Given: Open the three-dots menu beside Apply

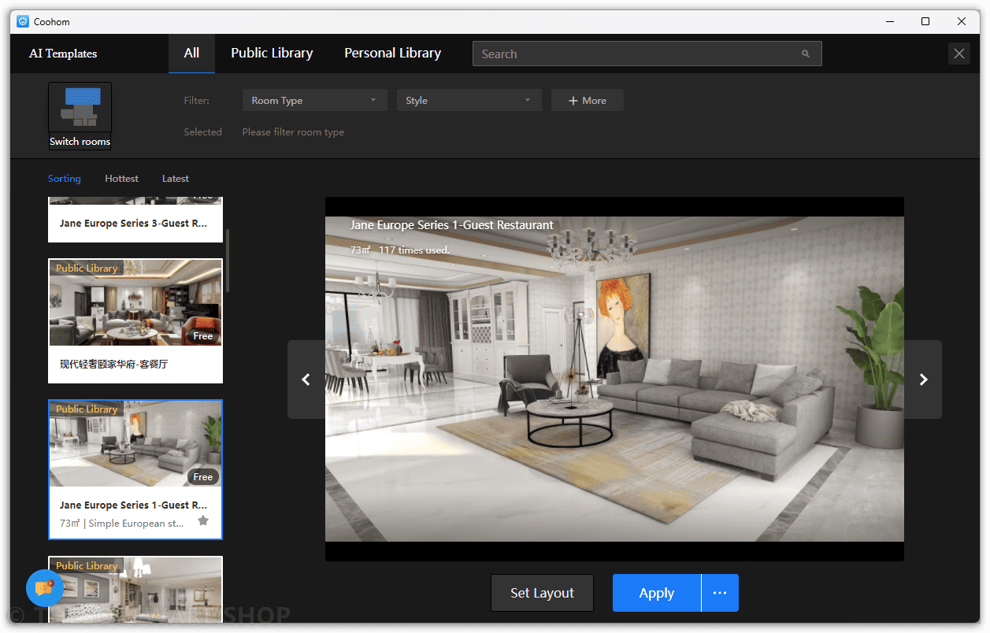Looking at the screenshot, I should pos(720,593).
